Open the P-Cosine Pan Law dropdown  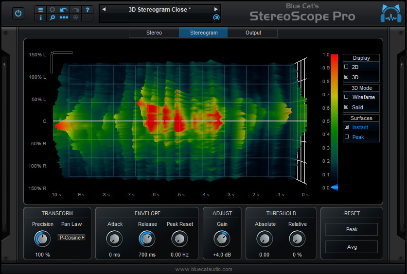(x=71, y=238)
